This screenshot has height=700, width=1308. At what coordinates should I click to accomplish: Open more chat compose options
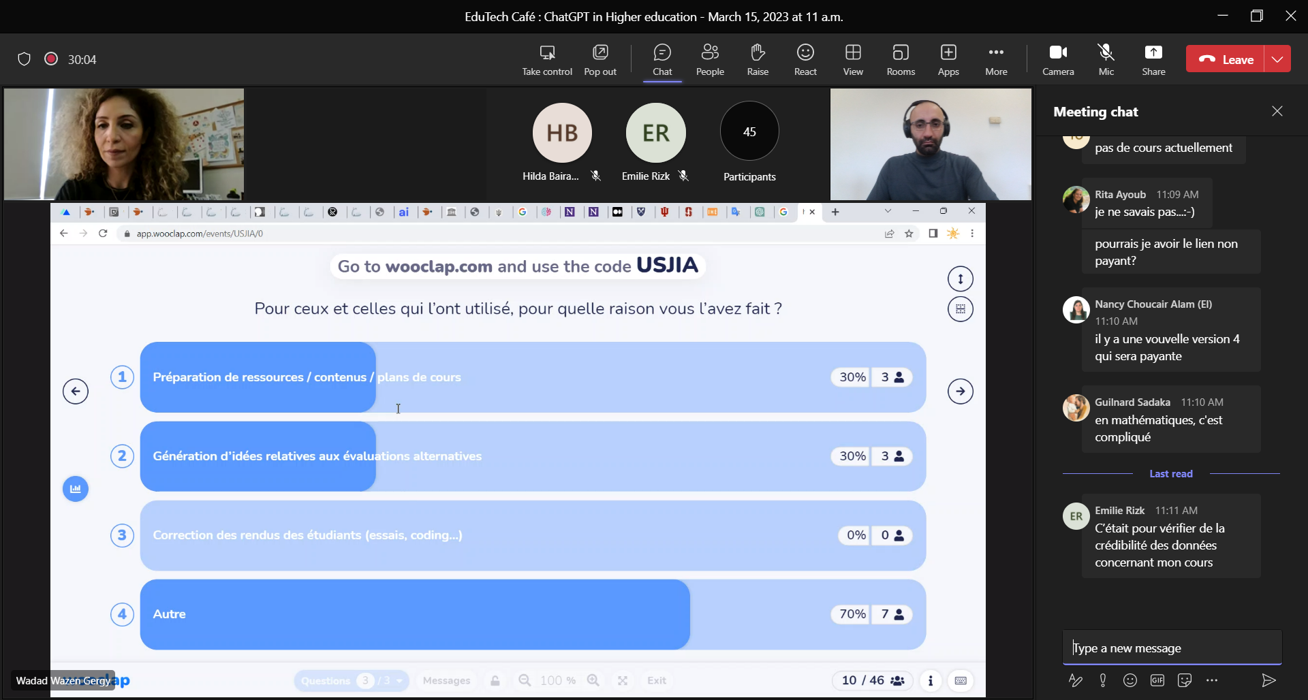[1212, 680]
